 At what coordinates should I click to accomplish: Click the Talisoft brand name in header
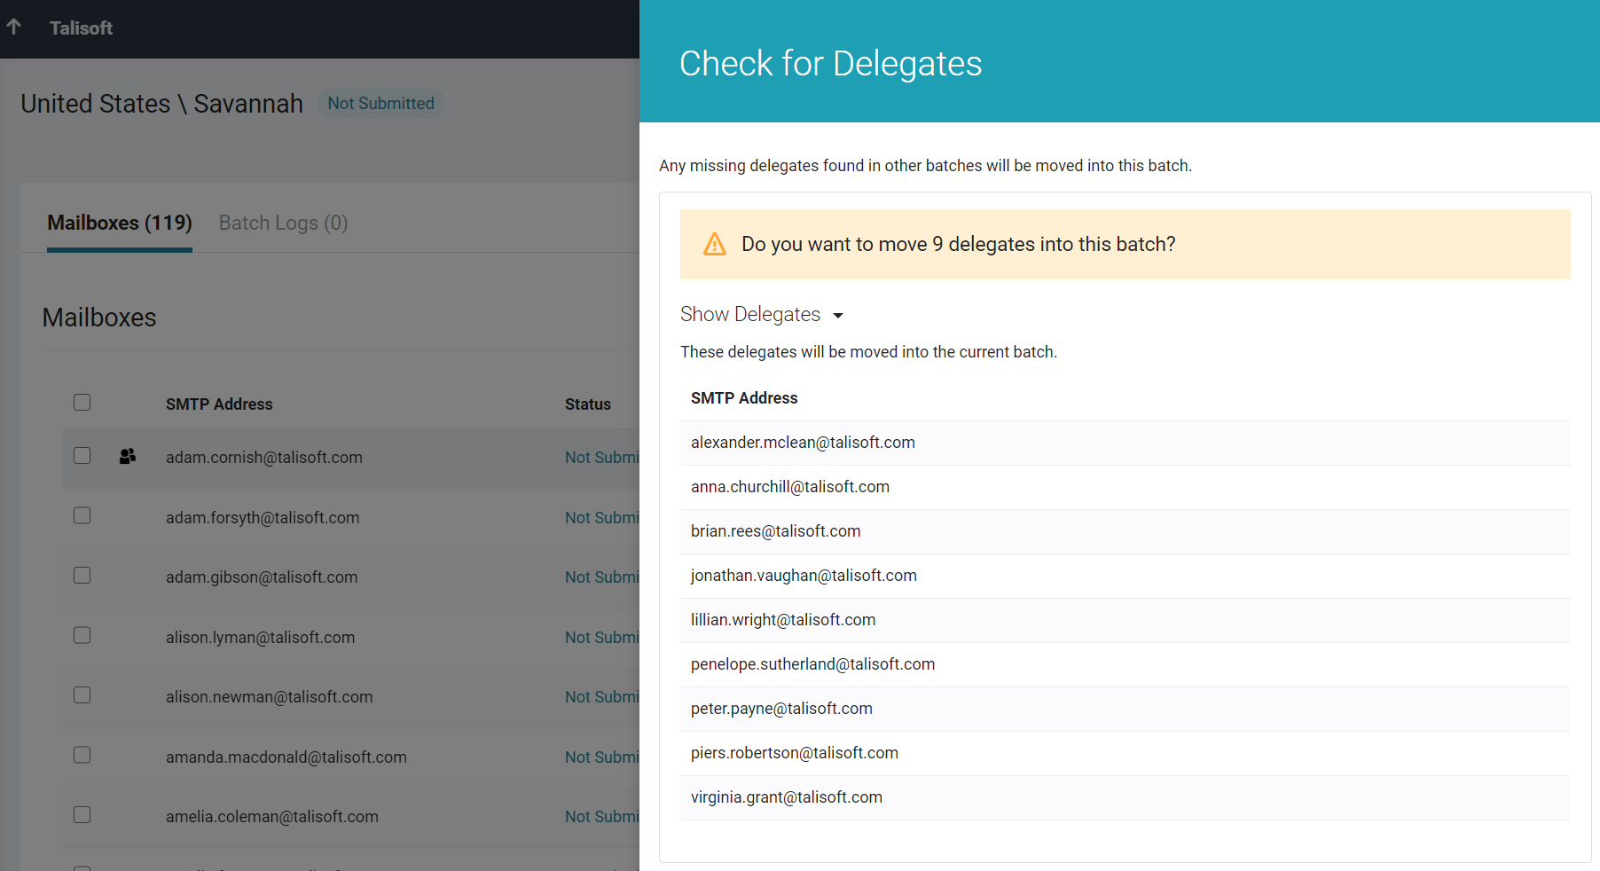(x=81, y=28)
